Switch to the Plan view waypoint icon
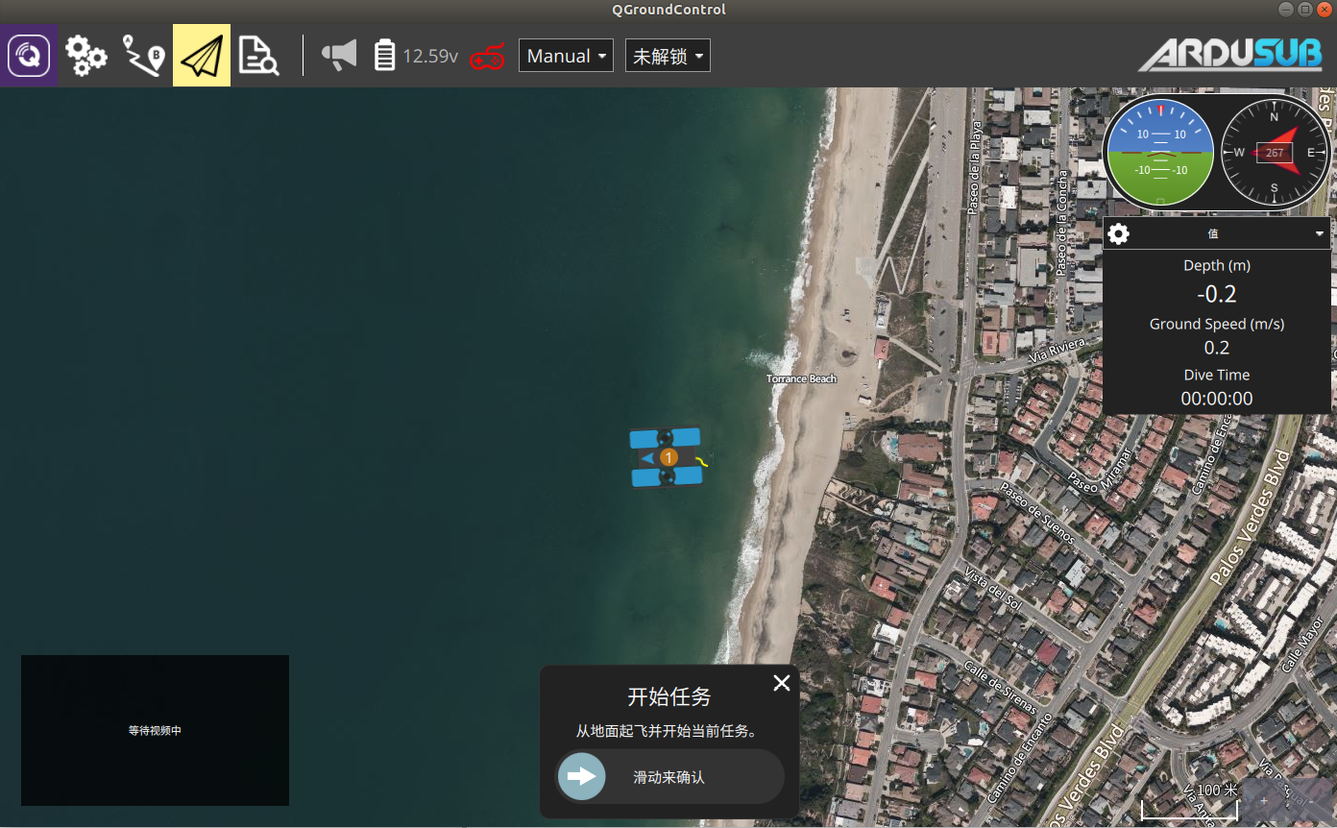The width and height of the screenshot is (1337, 828). [x=144, y=56]
